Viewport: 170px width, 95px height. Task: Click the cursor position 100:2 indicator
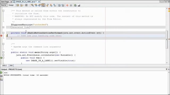click(5, 65)
